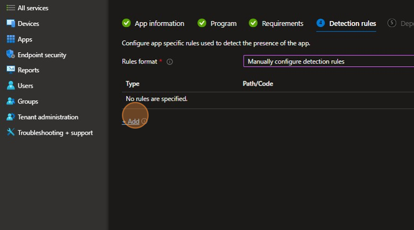The height and width of the screenshot is (230, 414).
Task: Click the info icon next to Add
Action: (144, 122)
